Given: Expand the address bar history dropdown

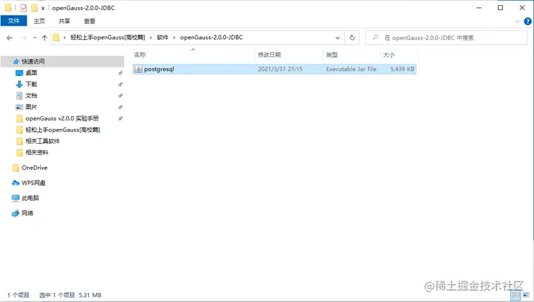Looking at the screenshot, I should coord(338,38).
